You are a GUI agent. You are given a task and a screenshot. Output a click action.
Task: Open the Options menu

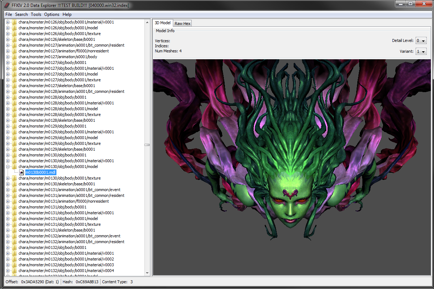point(52,14)
